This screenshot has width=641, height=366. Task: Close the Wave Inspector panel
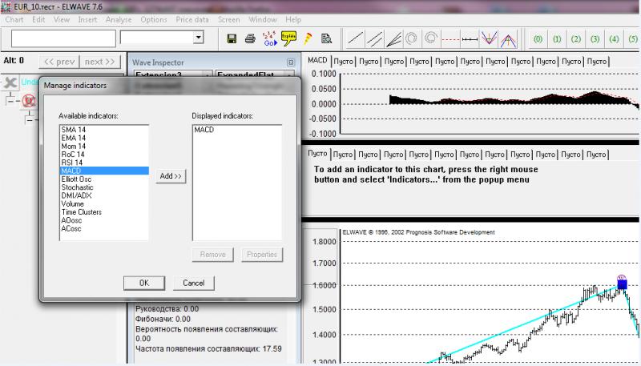coord(291,62)
